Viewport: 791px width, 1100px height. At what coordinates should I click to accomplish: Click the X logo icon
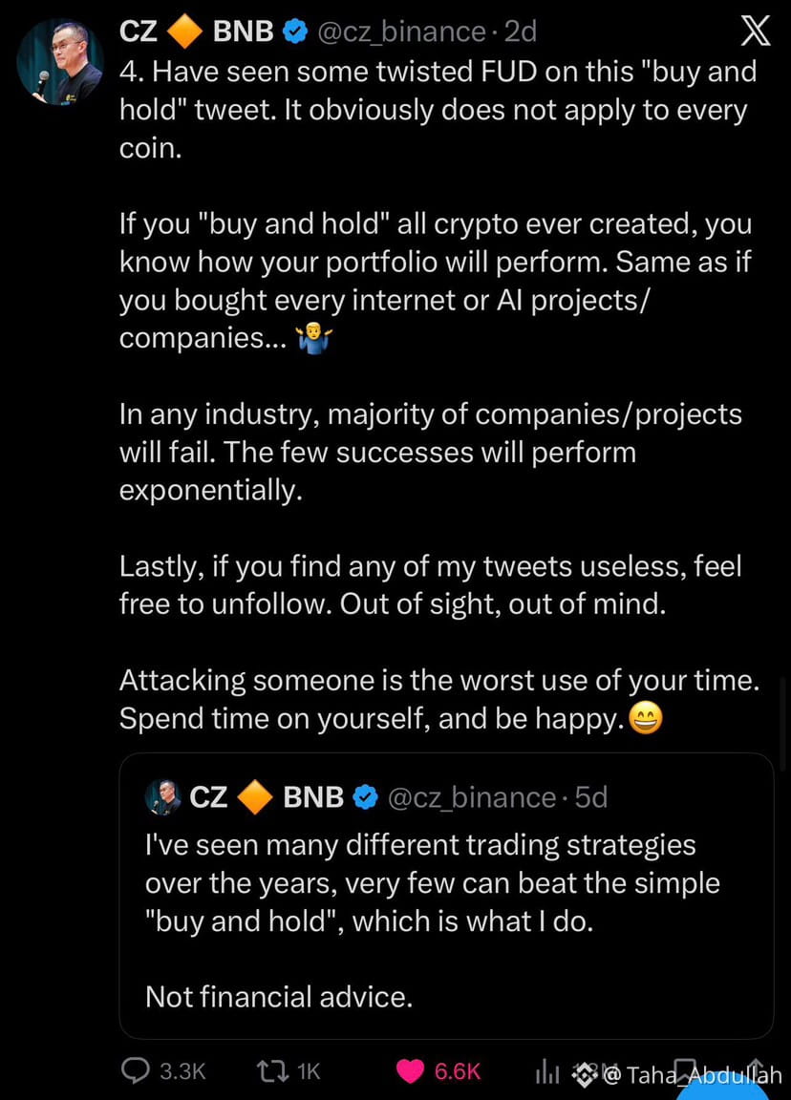click(x=756, y=32)
